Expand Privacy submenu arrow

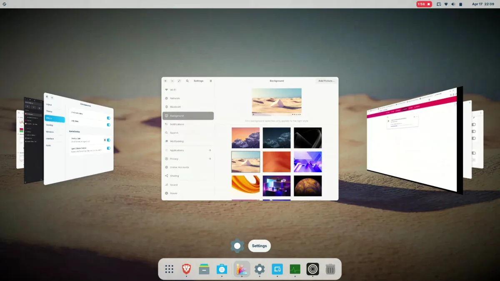tap(210, 159)
